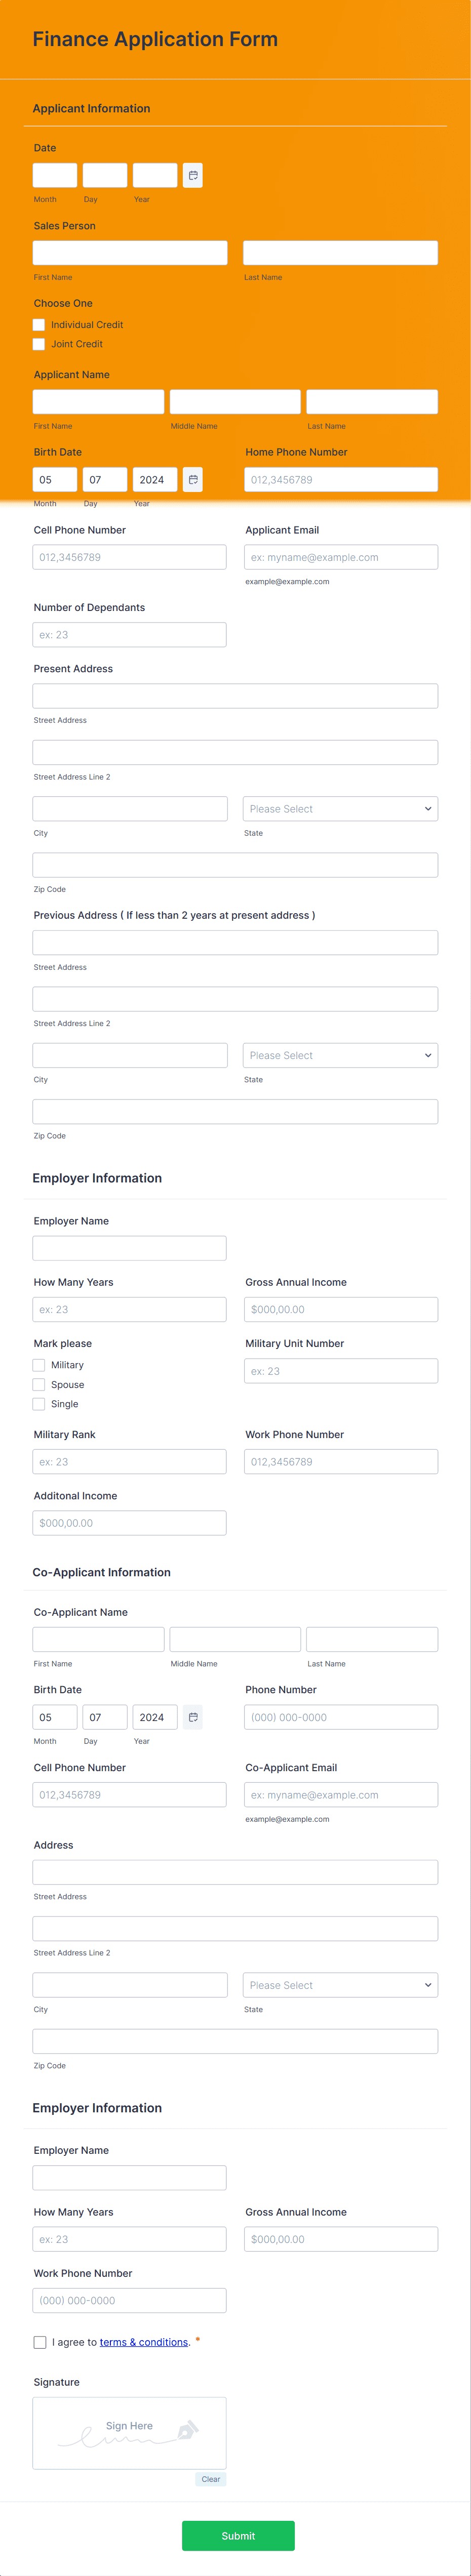Click the applicant's Cell Phone Number field

click(x=130, y=557)
